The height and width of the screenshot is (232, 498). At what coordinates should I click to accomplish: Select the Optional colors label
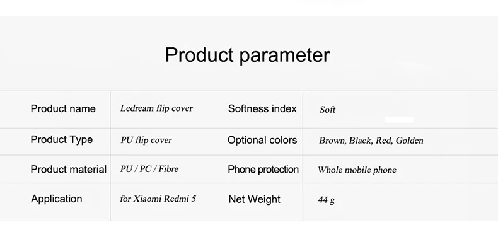pyautogui.click(x=262, y=140)
